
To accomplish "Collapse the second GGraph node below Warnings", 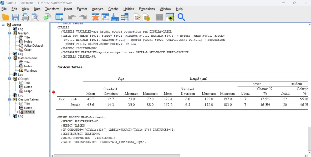I will [x=9, y=79].
